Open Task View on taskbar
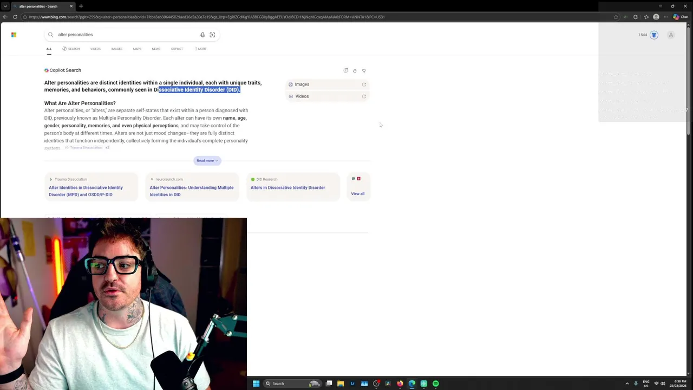The width and height of the screenshot is (693, 390). (329, 383)
